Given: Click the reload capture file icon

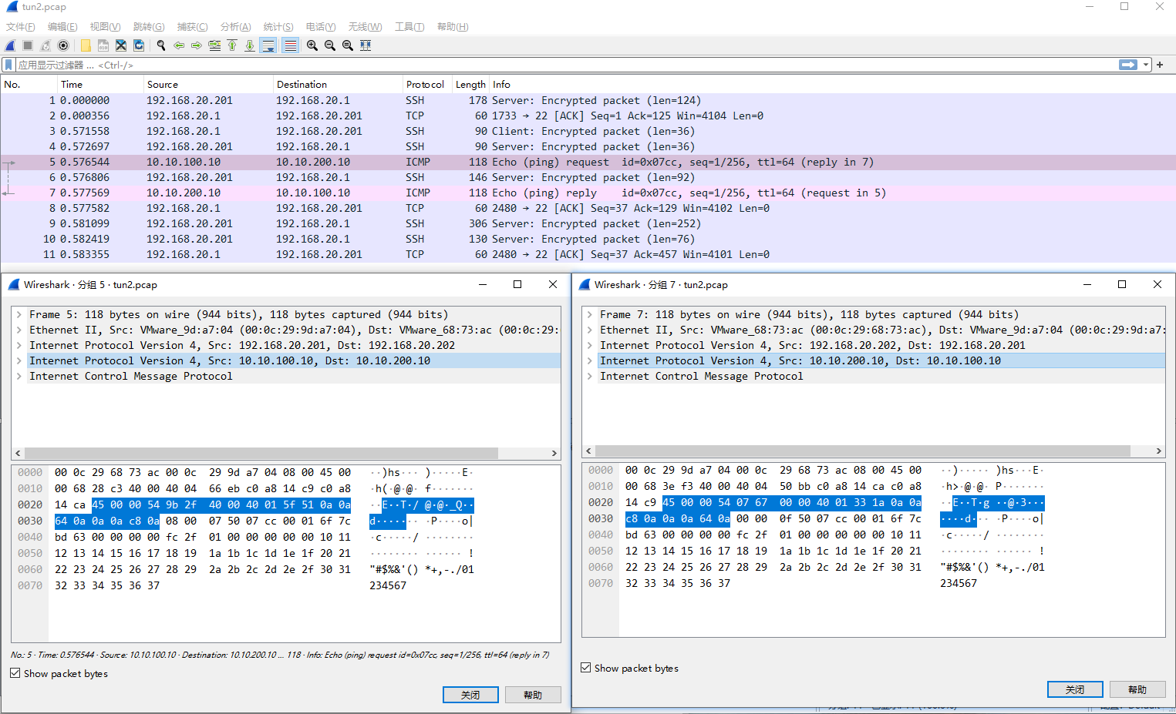Looking at the screenshot, I should click(x=139, y=45).
